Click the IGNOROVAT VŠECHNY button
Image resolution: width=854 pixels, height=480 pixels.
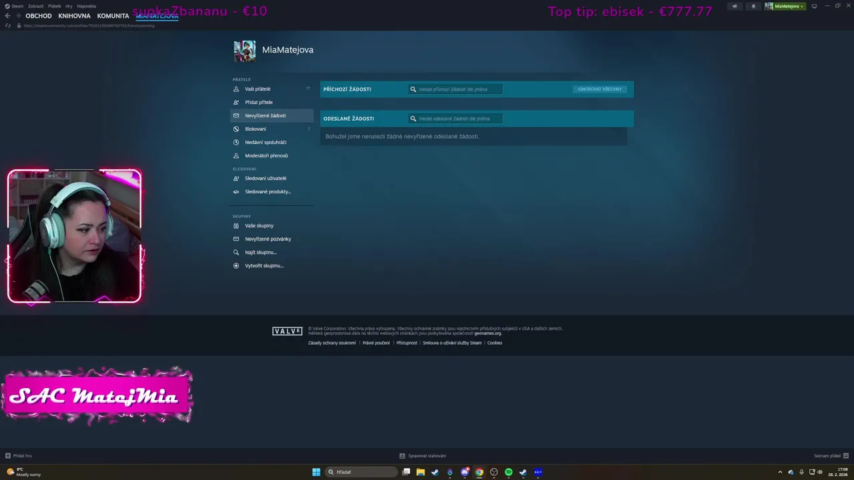(x=600, y=89)
